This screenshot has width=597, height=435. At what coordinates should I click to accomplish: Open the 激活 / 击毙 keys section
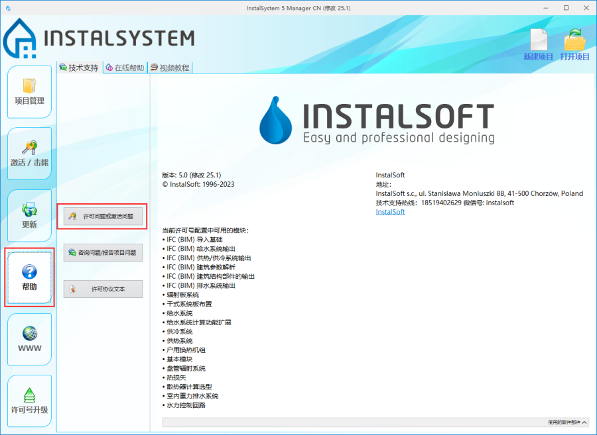[x=29, y=154]
